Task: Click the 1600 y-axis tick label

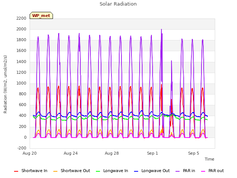Action: [21, 51]
